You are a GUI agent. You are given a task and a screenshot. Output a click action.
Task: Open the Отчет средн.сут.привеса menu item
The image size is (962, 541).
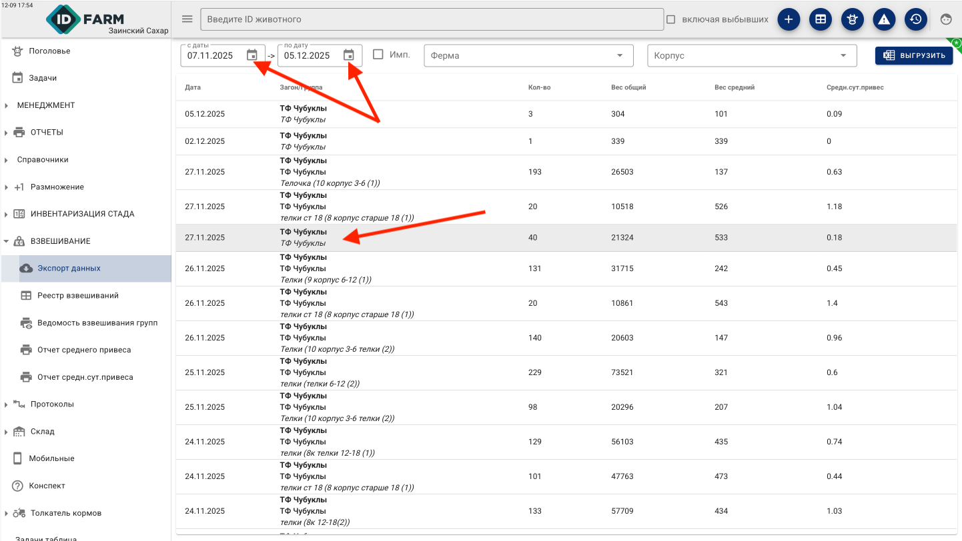click(x=85, y=377)
